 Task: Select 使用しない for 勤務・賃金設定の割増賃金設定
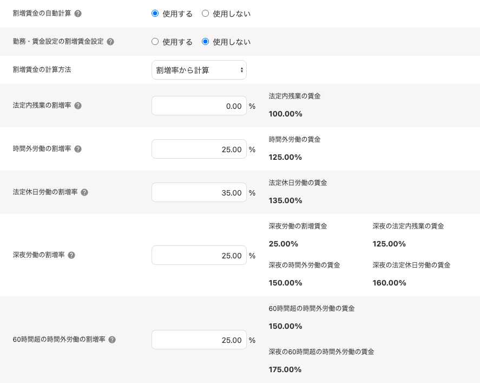(206, 42)
